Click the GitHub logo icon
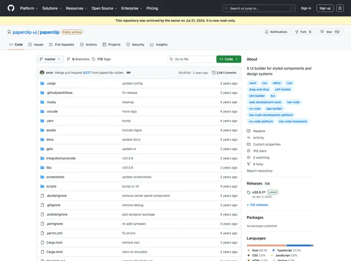This screenshot has width=351, height=261. coord(11,8)
